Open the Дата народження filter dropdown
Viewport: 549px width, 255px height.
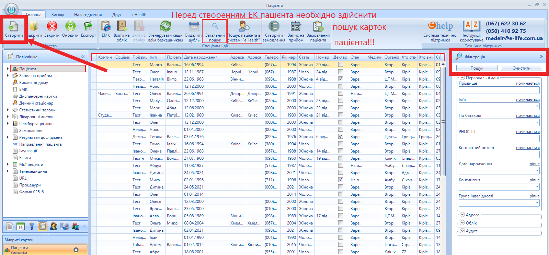(537, 171)
